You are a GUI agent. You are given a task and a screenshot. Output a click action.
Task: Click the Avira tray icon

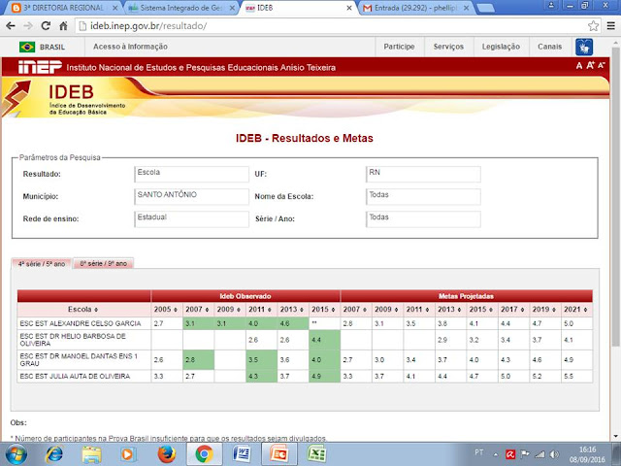pyautogui.click(x=510, y=454)
